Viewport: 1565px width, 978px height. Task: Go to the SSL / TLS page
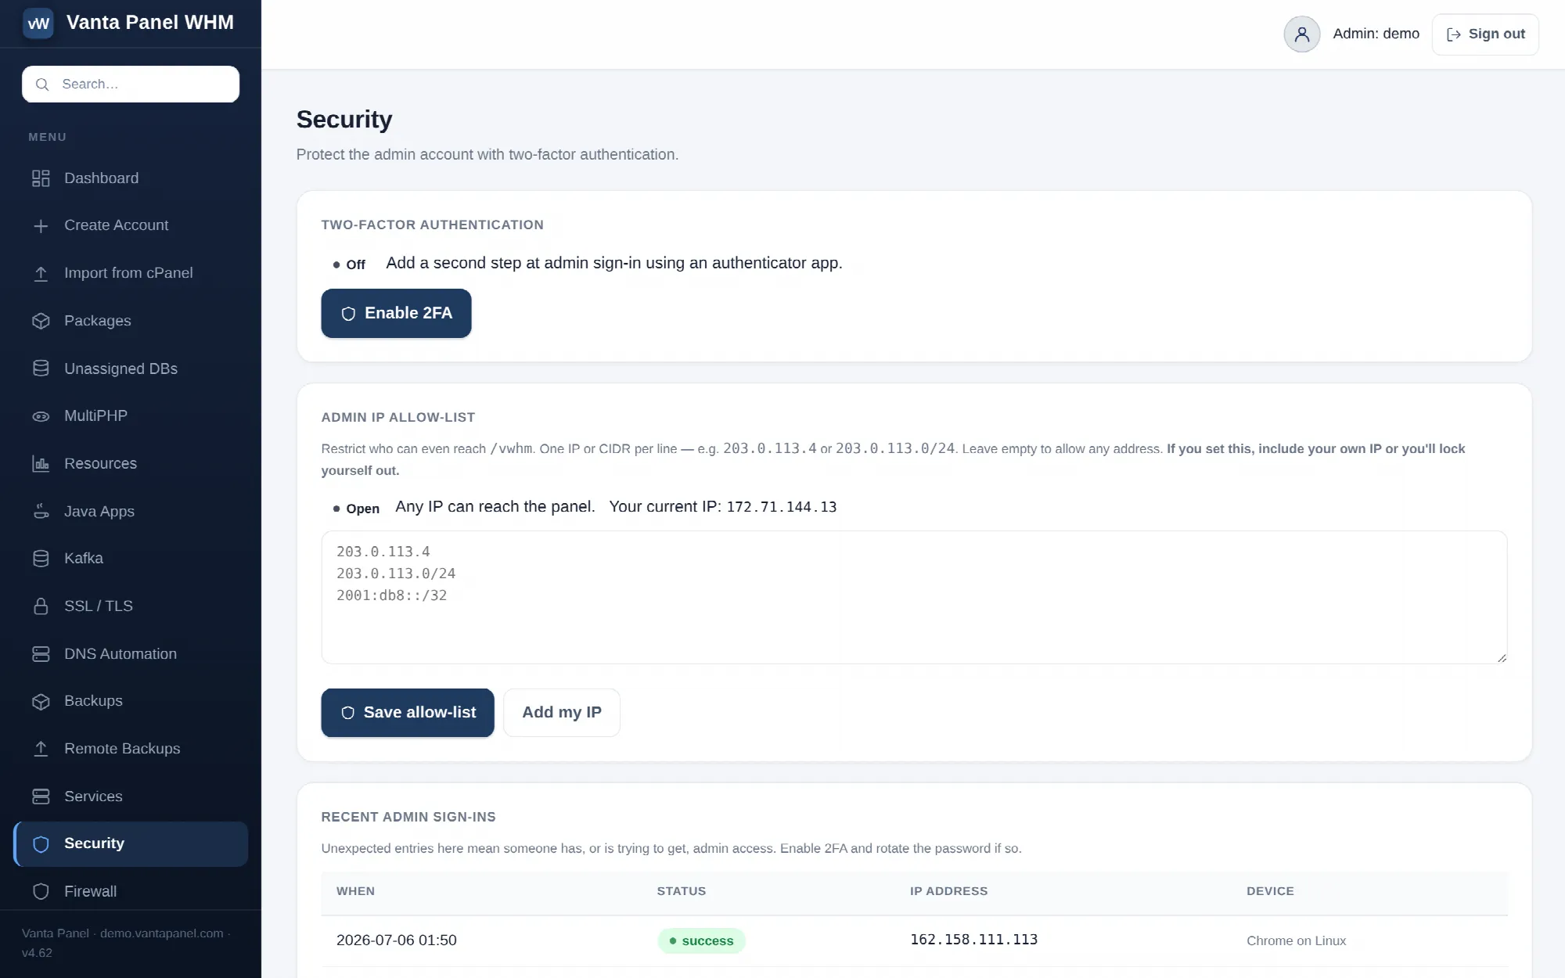pyautogui.click(x=131, y=606)
